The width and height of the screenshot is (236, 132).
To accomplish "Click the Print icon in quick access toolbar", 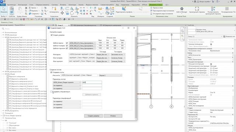I will point(21,19).
